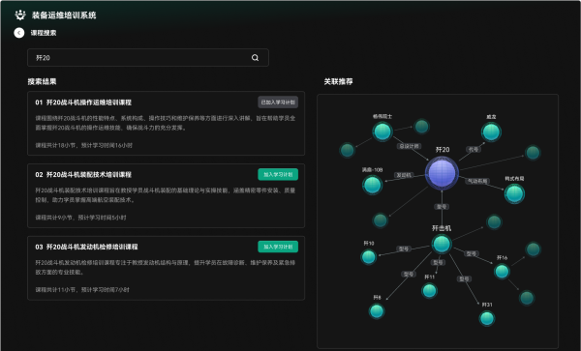Focus the search field containing 歼20

point(148,58)
